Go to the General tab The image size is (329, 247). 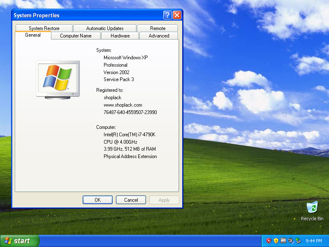pos(33,35)
